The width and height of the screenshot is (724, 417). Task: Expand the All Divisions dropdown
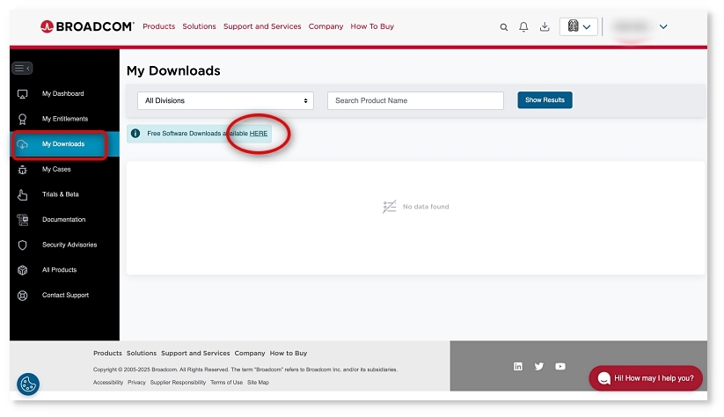pyautogui.click(x=226, y=100)
